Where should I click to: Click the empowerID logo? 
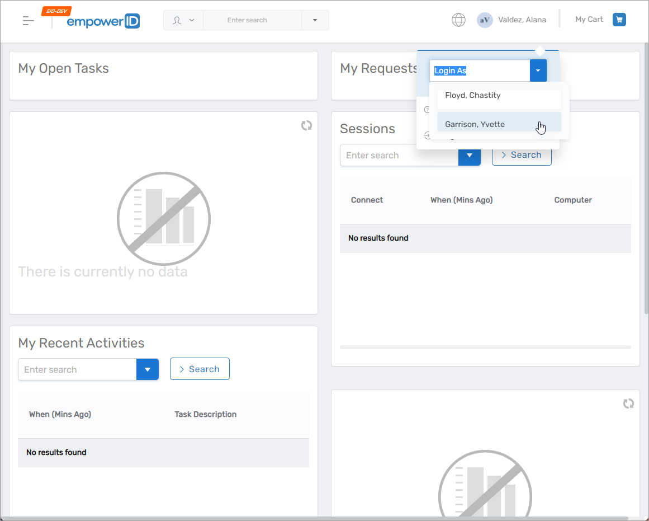[x=103, y=21]
